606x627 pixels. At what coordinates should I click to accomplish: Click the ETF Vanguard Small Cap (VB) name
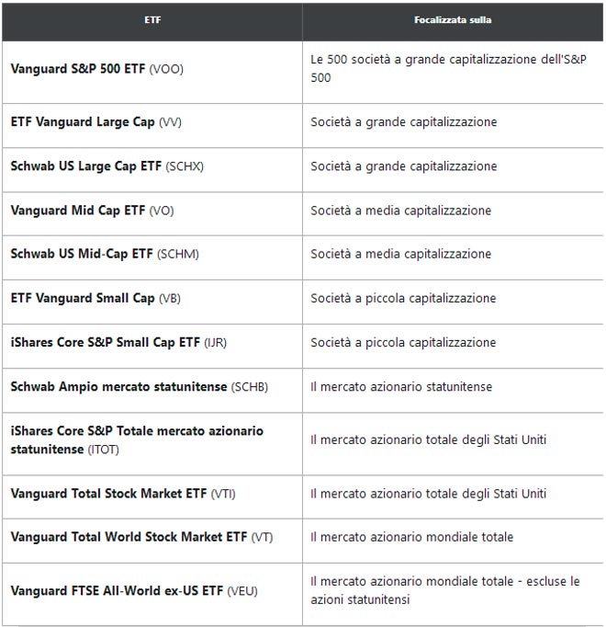click(95, 298)
